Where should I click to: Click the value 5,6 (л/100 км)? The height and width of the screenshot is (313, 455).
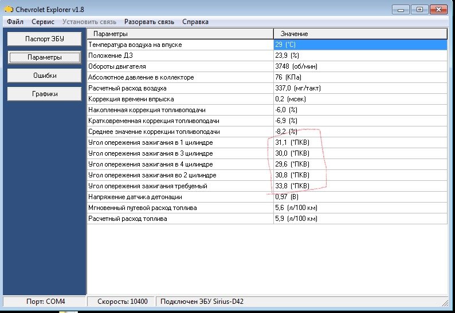click(296, 208)
